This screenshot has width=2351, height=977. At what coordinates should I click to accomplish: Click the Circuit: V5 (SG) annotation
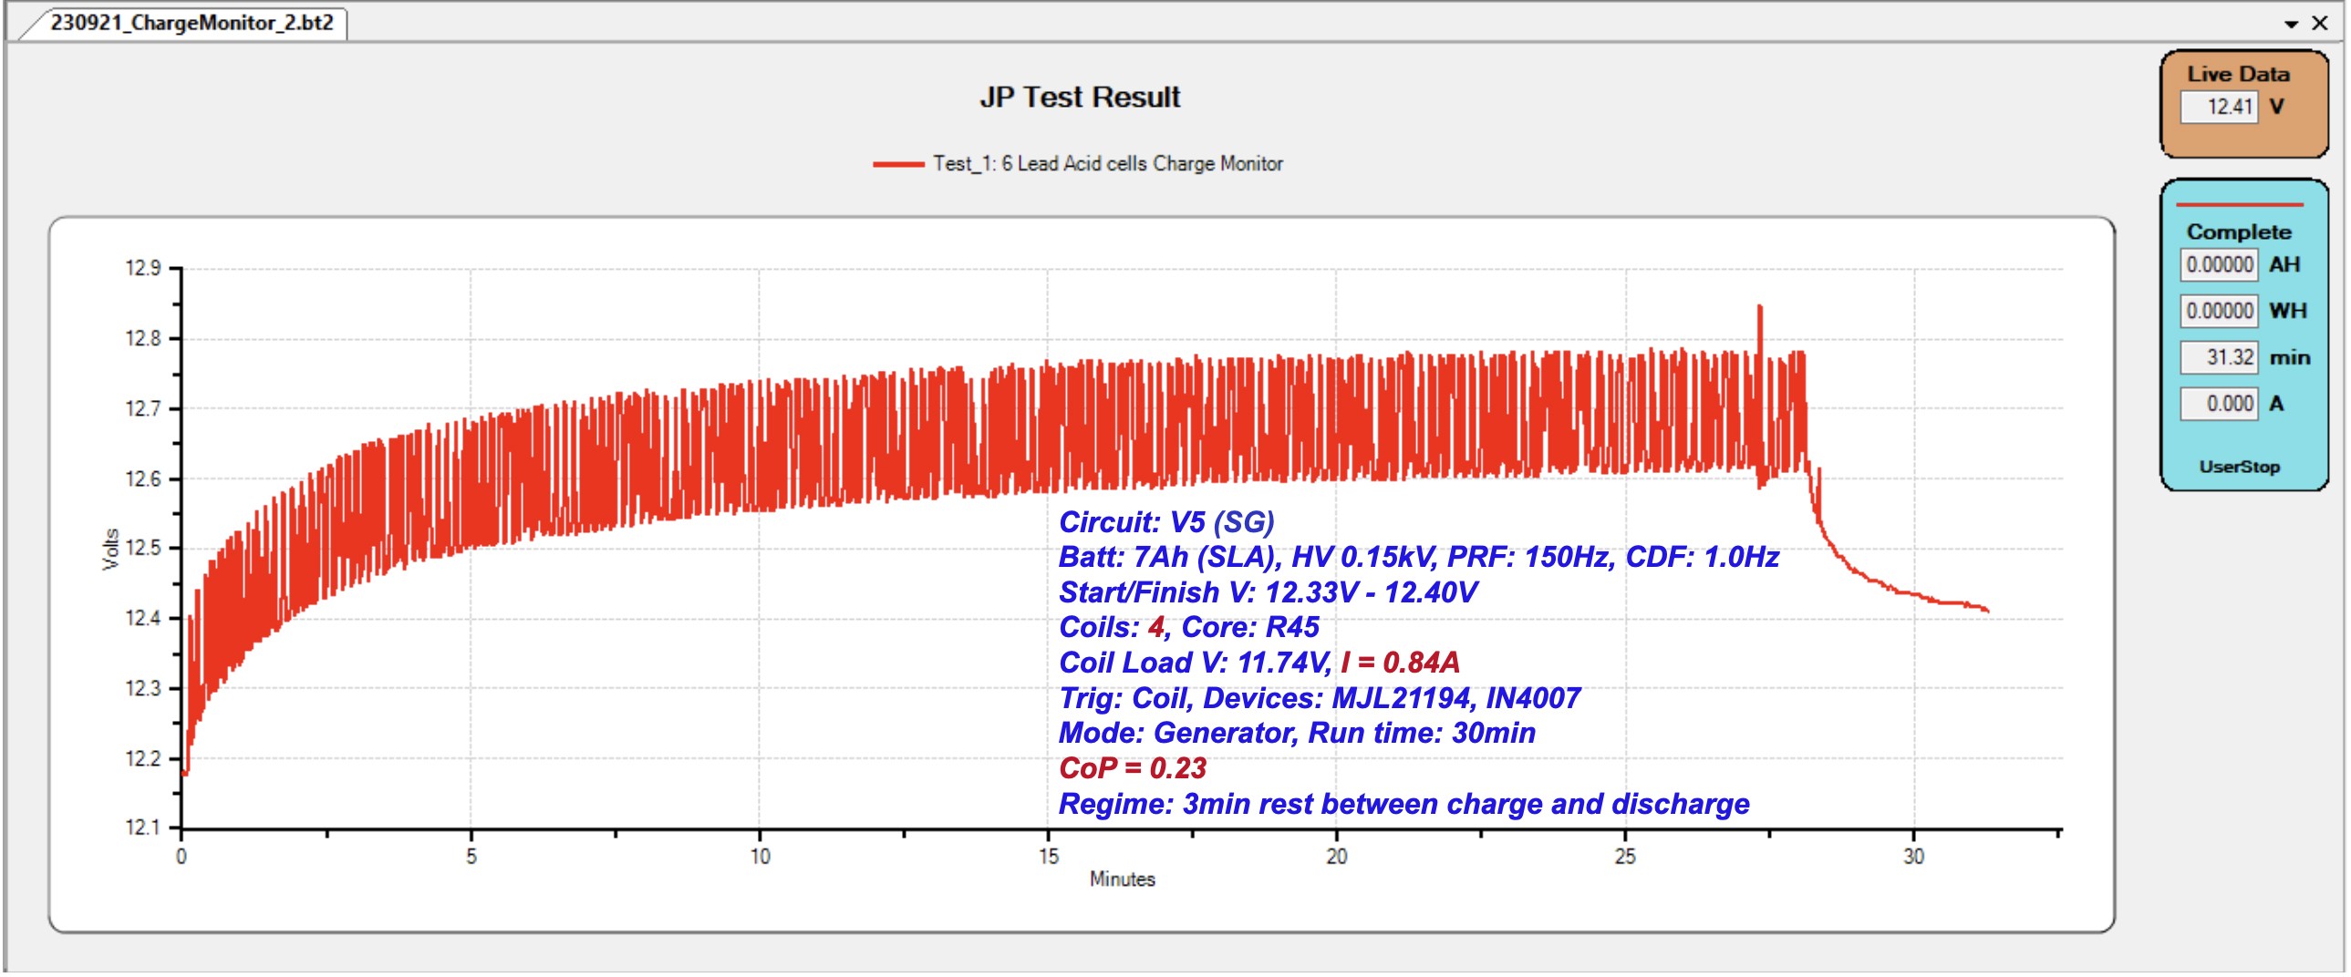pos(1166,522)
